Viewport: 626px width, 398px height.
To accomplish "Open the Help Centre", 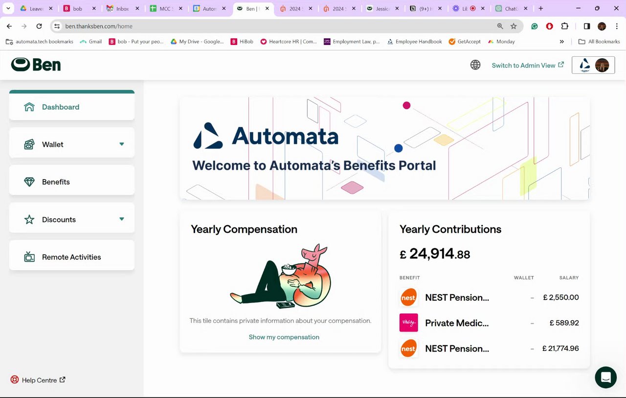I will point(38,380).
